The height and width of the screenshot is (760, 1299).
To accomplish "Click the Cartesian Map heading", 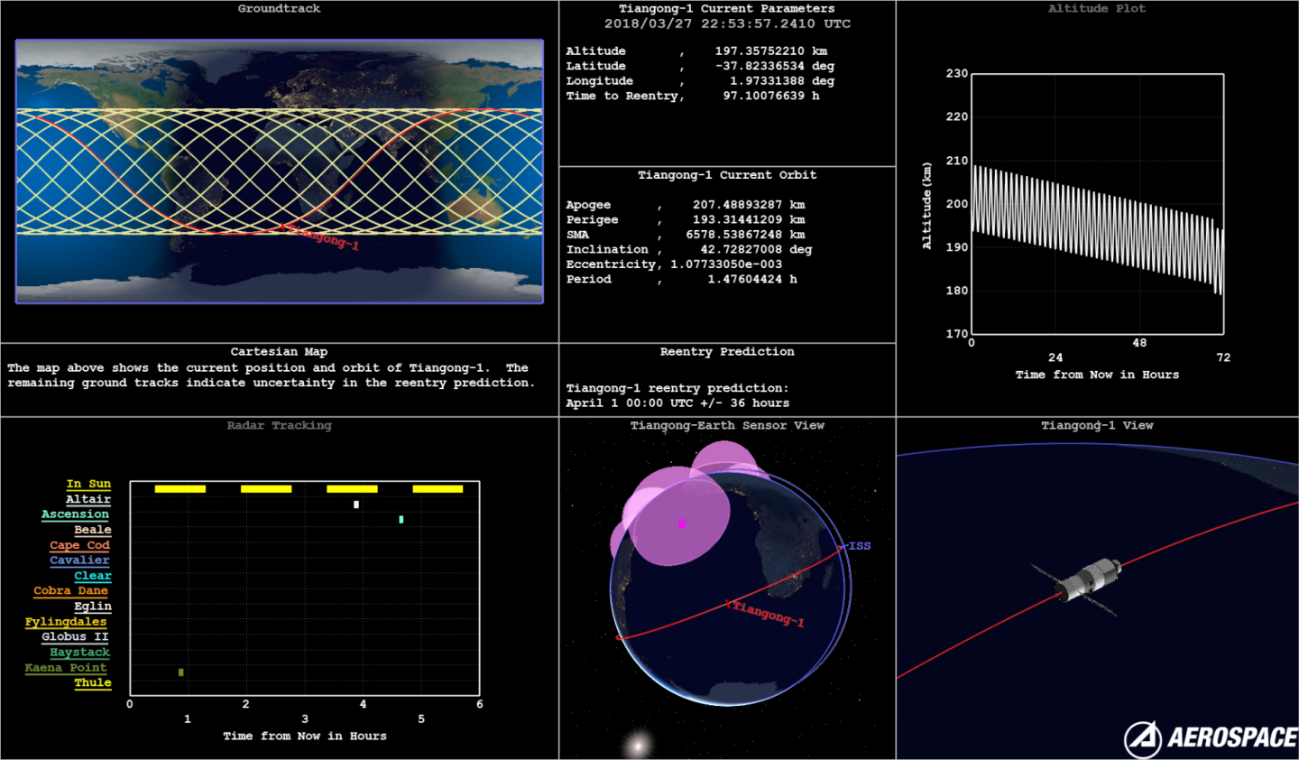I will pos(279,352).
